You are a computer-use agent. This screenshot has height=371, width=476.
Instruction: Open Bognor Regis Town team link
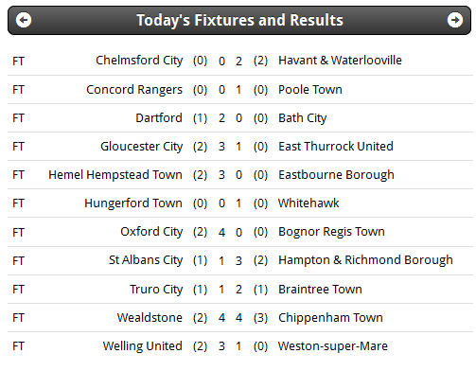click(x=331, y=232)
